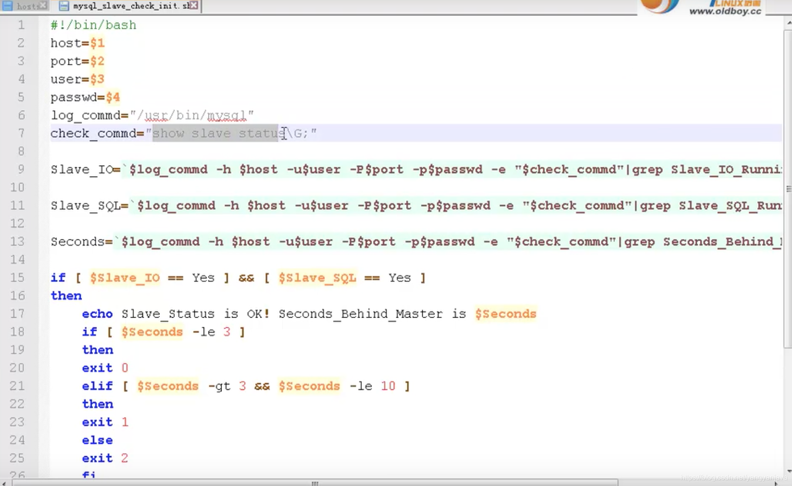Click the 'host=$1' line
792x486 pixels.
point(77,43)
